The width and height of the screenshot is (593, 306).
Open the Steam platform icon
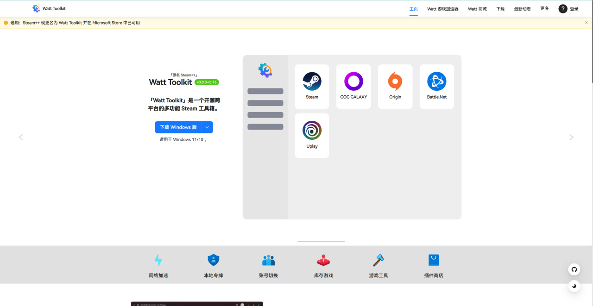click(x=312, y=81)
